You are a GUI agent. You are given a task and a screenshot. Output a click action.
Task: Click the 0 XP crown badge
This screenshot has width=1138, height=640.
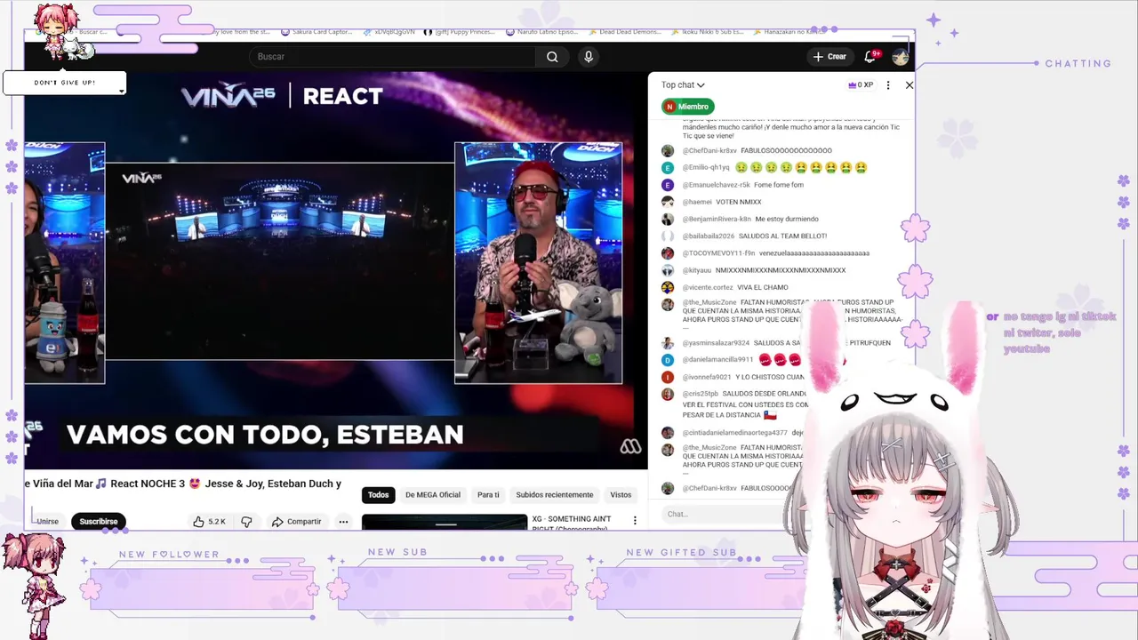pyautogui.click(x=861, y=85)
